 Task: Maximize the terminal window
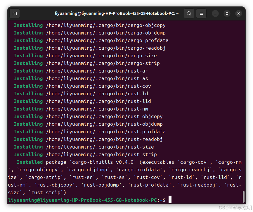[227, 13]
